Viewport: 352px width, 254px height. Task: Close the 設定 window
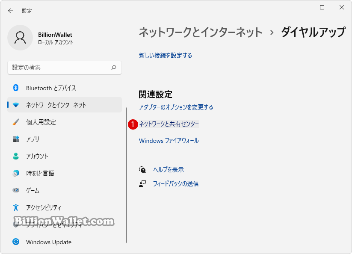tap(342, 7)
